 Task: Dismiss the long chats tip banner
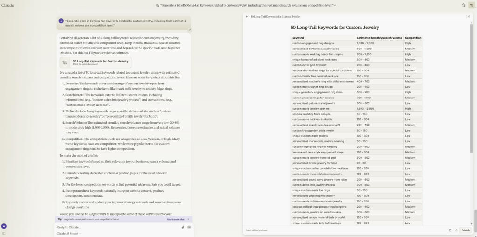[188, 219]
